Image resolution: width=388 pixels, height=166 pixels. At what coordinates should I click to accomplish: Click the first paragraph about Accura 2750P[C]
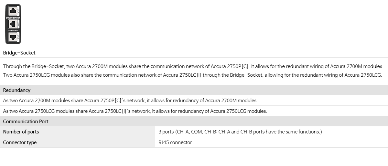(193, 66)
